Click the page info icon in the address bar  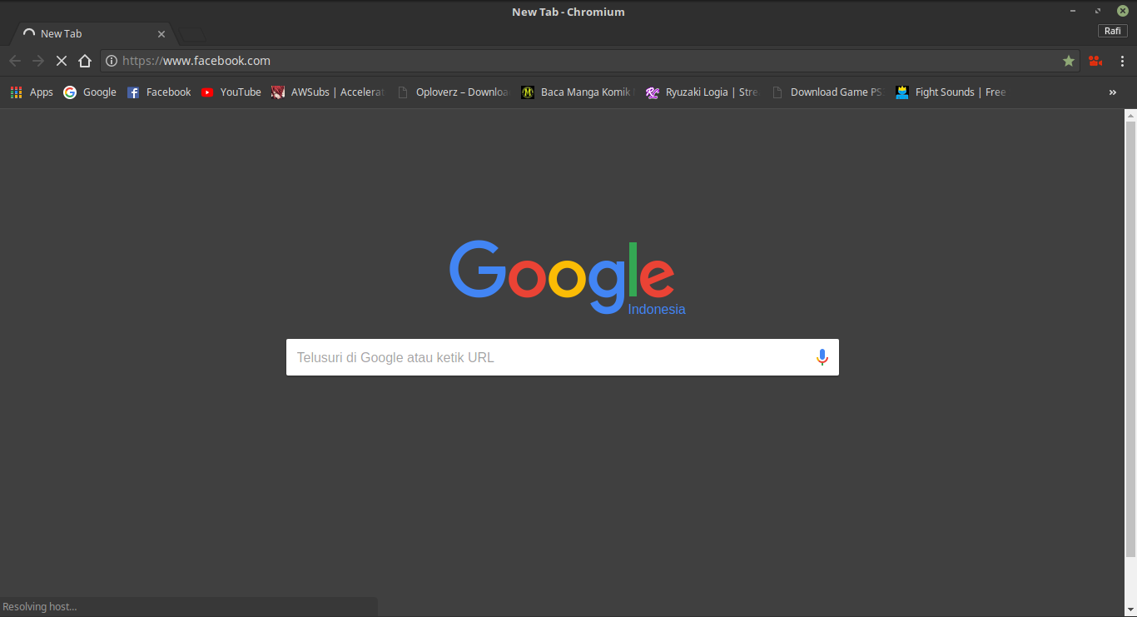click(111, 60)
